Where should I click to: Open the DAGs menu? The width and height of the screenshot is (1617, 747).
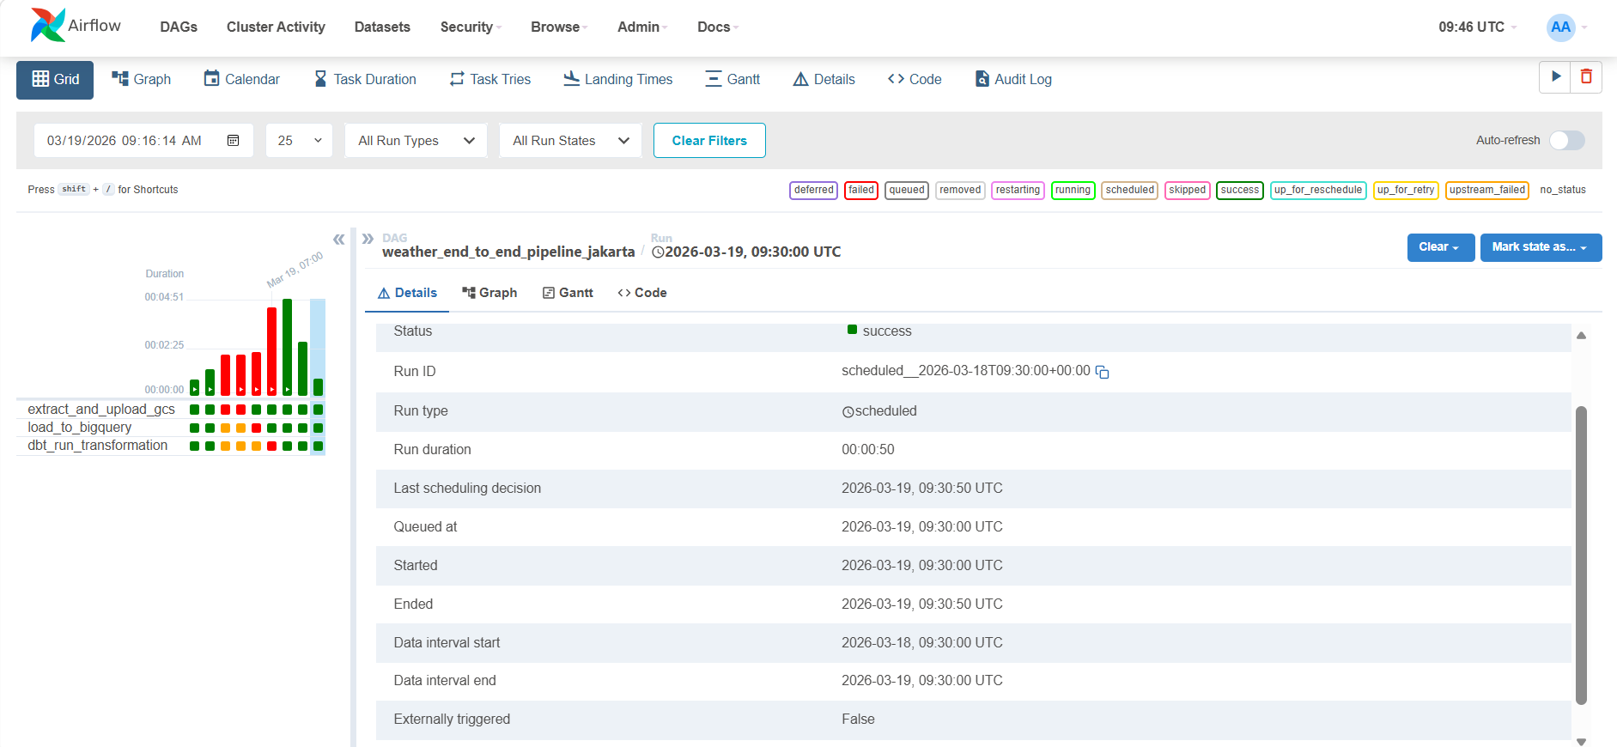(179, 27)
